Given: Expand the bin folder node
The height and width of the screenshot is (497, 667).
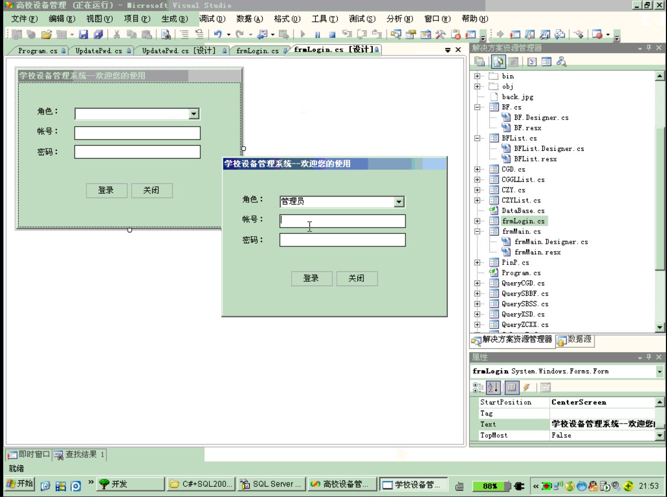Looking at the screenshot, I should coord(477,77).
